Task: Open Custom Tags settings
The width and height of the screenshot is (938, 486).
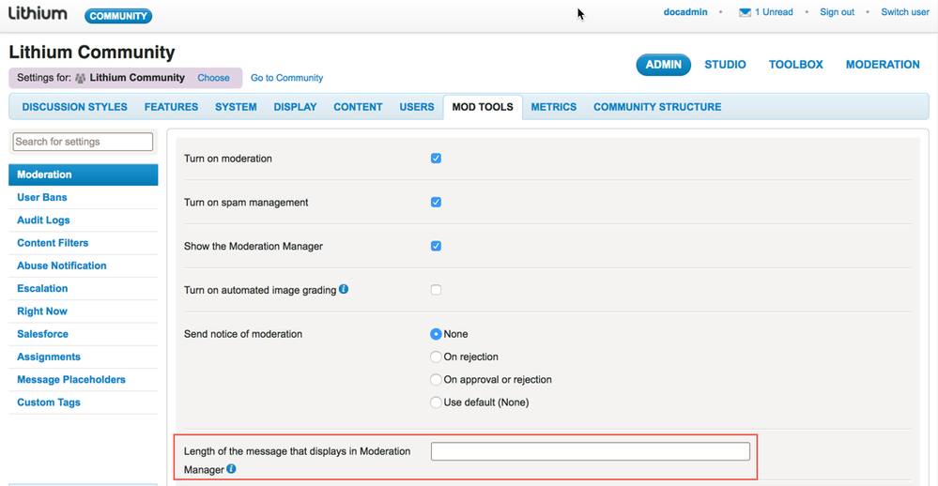Action: click(x=49, y=402)
